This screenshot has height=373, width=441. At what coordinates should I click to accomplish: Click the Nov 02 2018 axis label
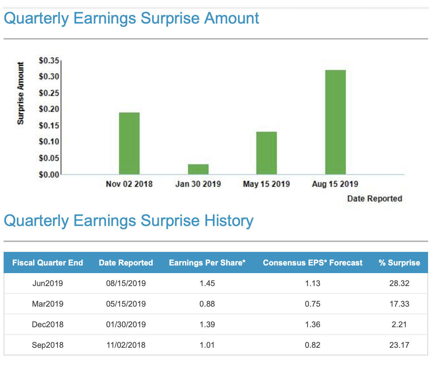coord(129,184)
